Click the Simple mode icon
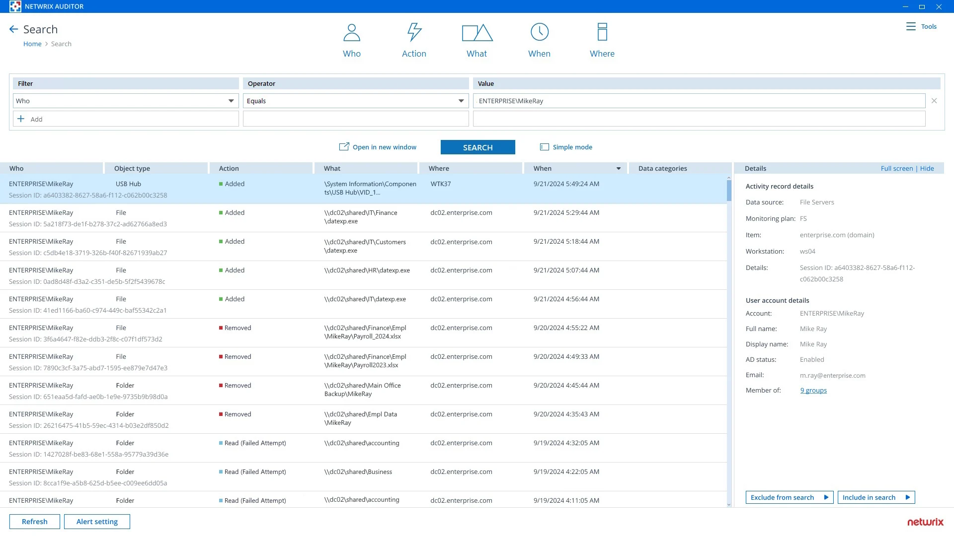954x536 pixels. click(545, 147)
